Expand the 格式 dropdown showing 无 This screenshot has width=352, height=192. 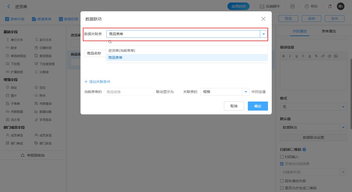[343, 107]
